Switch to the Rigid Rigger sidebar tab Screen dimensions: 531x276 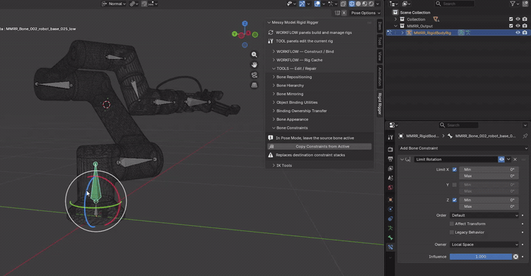380,103
